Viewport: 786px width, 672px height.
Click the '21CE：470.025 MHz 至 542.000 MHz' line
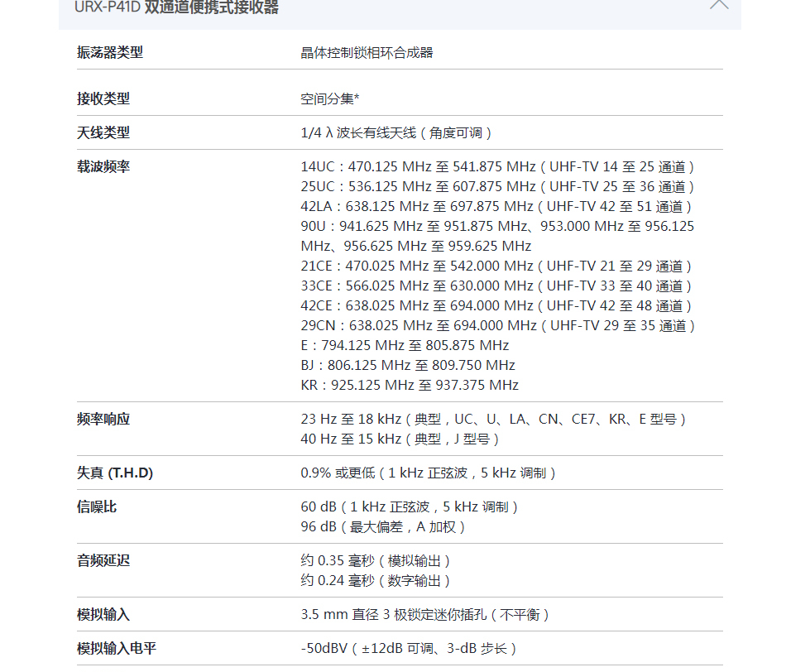(497, 266)
